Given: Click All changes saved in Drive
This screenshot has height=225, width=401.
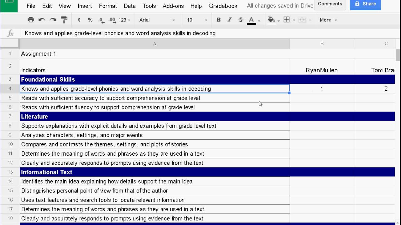Looking at the screenshot, I should pos(280,6).
